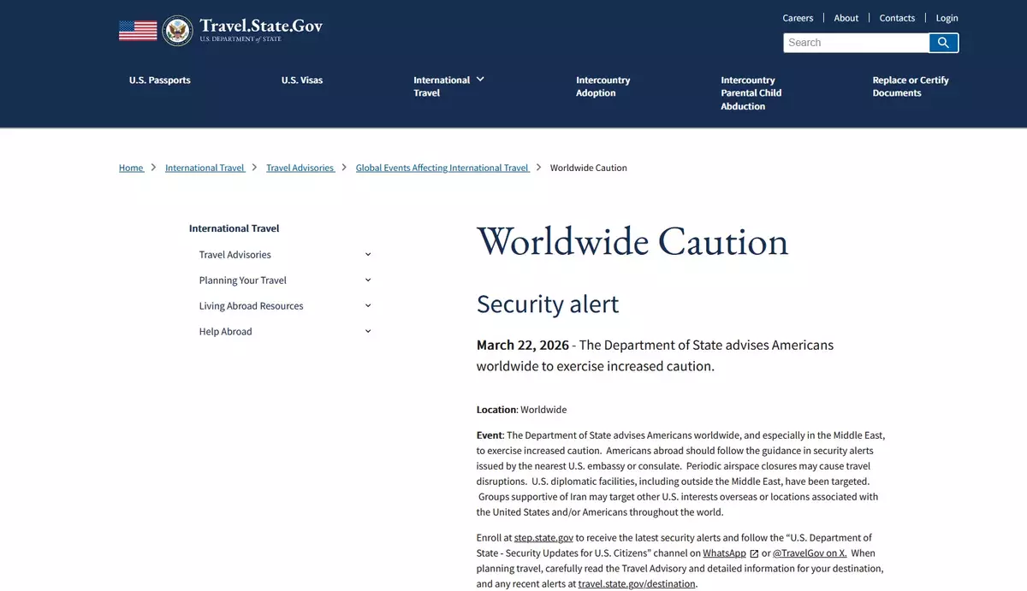Screen dimensions: 1027x591
Task: Click the magnifying glass search button
Action: coord(943,43)
